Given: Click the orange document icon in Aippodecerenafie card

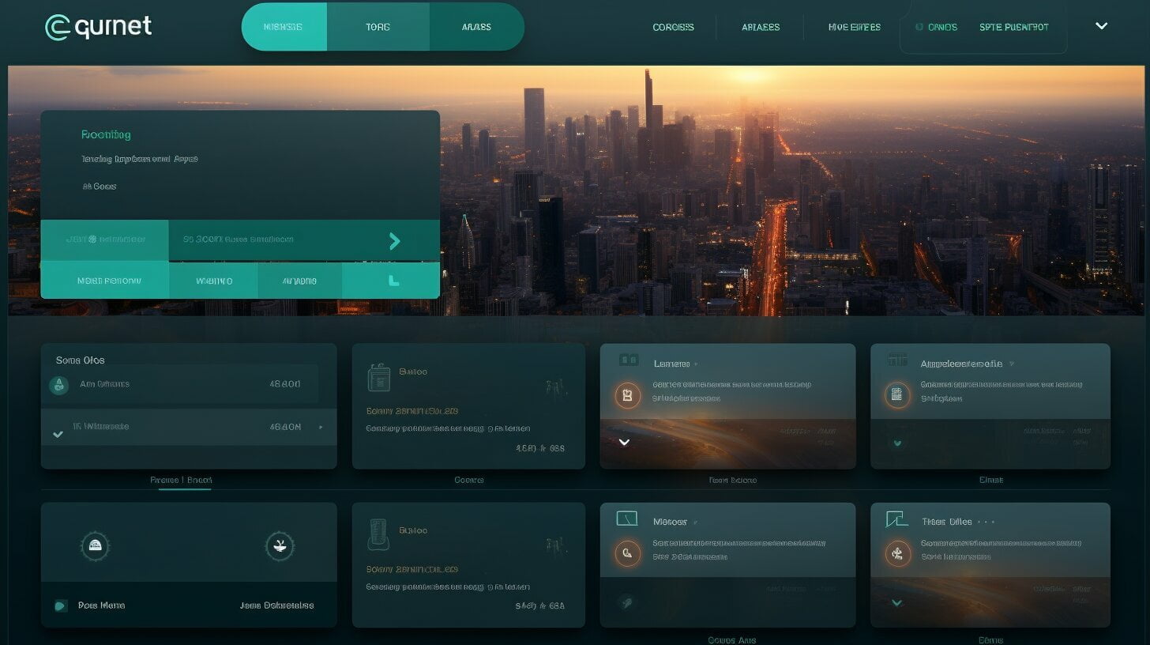Looking at the screenshot, I should [896, 394].
